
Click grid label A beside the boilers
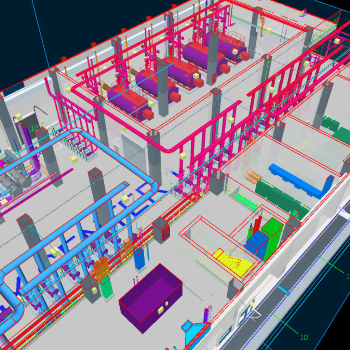click(240, 57)
